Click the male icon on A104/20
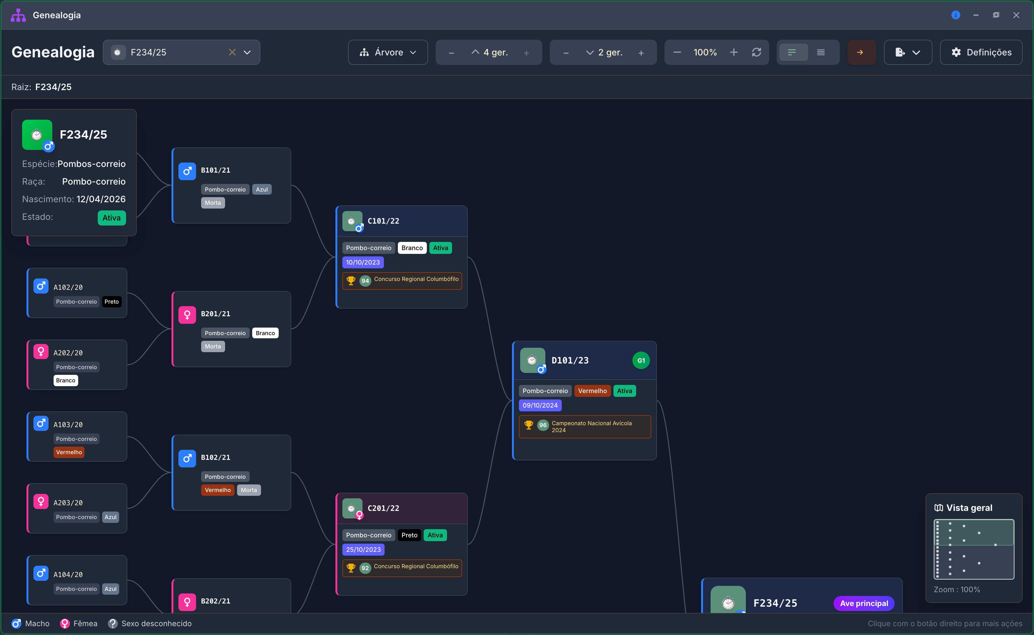 [x=41, y=574]
